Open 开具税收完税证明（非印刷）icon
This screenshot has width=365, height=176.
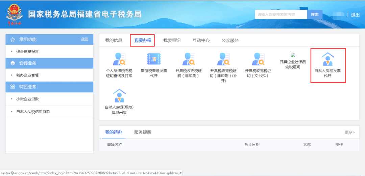pyautogui.click(x=189, y=59)
